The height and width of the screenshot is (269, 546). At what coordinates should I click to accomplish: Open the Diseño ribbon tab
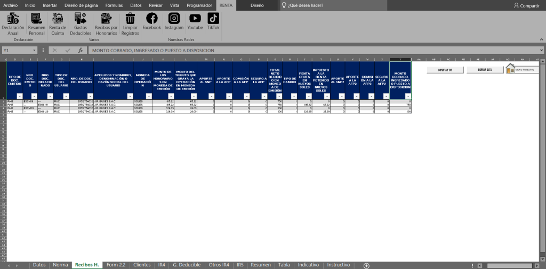pos(257,5)
